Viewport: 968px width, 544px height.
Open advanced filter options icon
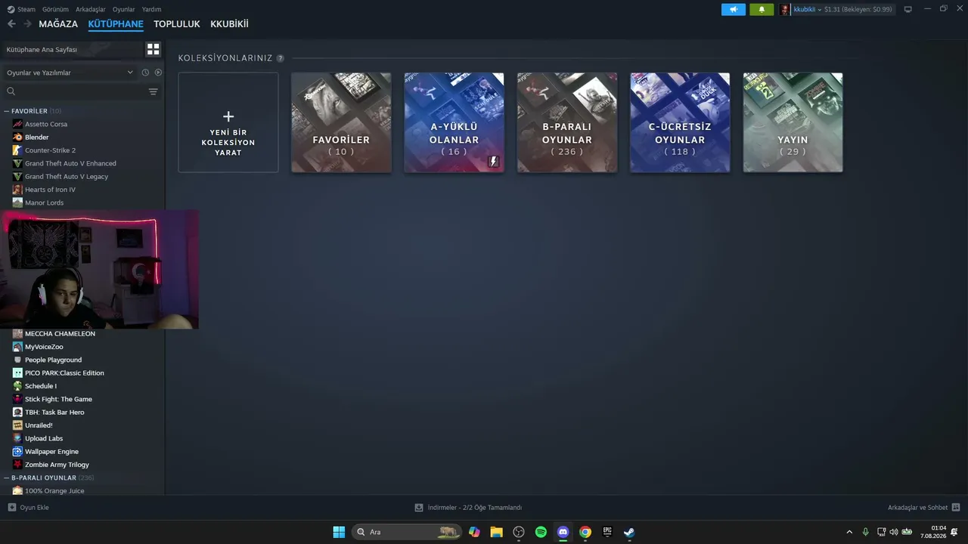point(154,91)
